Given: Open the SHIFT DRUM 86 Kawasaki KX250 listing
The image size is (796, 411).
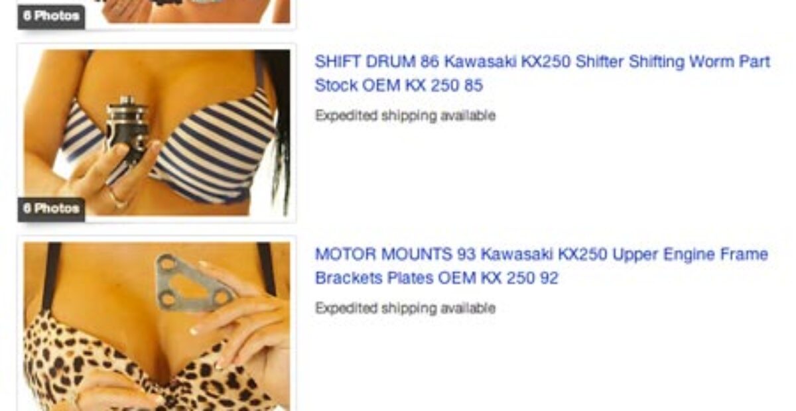Looking at the screenshot, I should 542,74.
